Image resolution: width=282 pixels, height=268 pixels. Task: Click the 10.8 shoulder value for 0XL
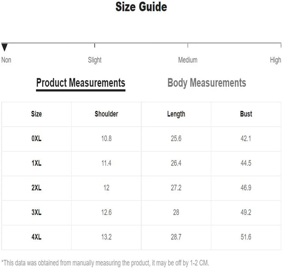[106, 139]
